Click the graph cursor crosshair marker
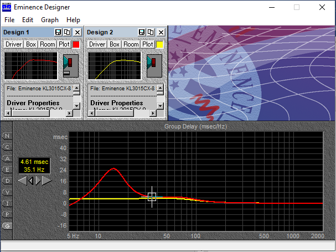The image size is (336, 252). pos(152,197)
